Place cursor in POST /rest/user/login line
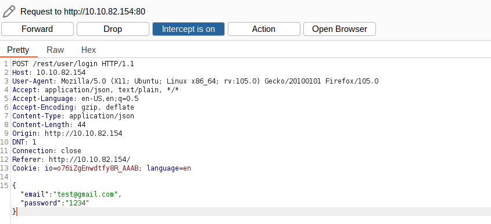Image resolution: width=491 pixels, height=224 pixels. (x=73, y=64)
